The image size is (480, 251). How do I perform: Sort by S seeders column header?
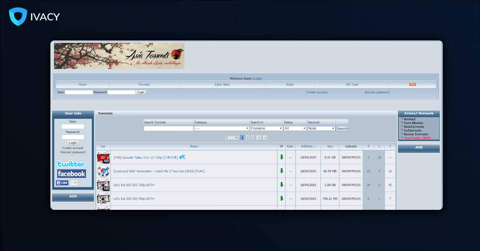(368, 146)
